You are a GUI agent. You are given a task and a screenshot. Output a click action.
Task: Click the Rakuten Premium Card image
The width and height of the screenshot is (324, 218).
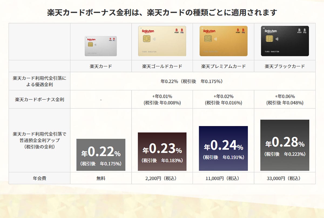point(223,41)
